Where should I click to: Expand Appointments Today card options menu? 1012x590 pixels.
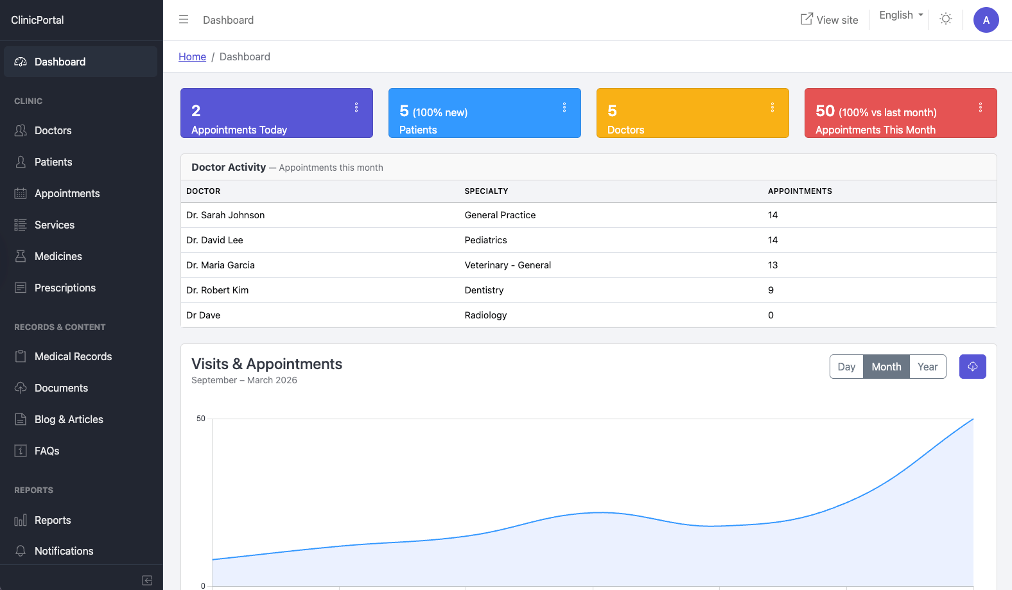(356, 107)
